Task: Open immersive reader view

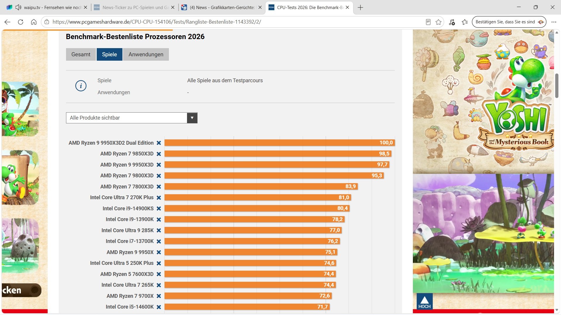Action: click(x=428, y=22)
